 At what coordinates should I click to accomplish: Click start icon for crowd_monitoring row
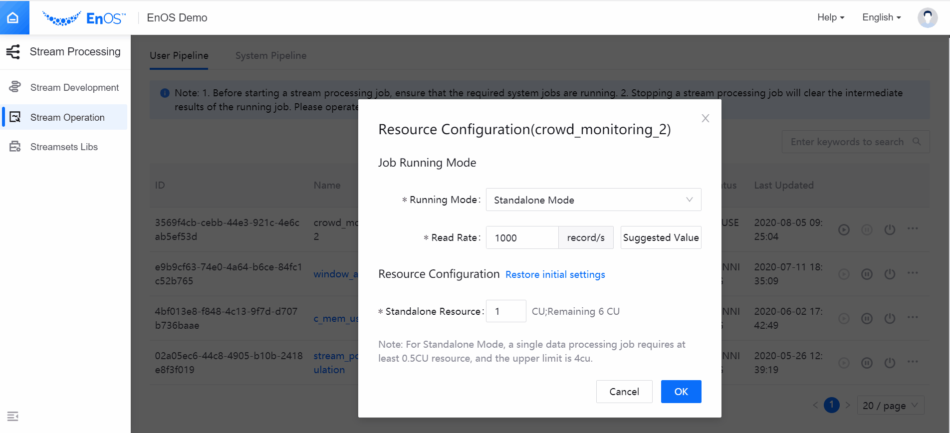coord(844,229)
